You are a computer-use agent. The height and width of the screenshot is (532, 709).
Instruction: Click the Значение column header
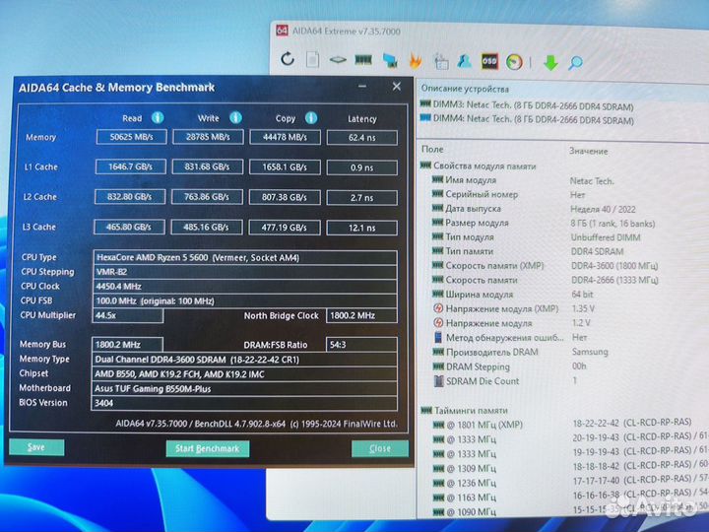tap(588, 151)
